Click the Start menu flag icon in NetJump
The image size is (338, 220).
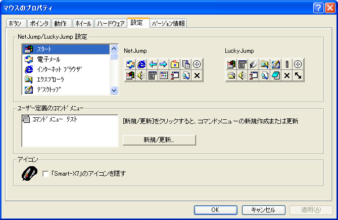point(130,76)
